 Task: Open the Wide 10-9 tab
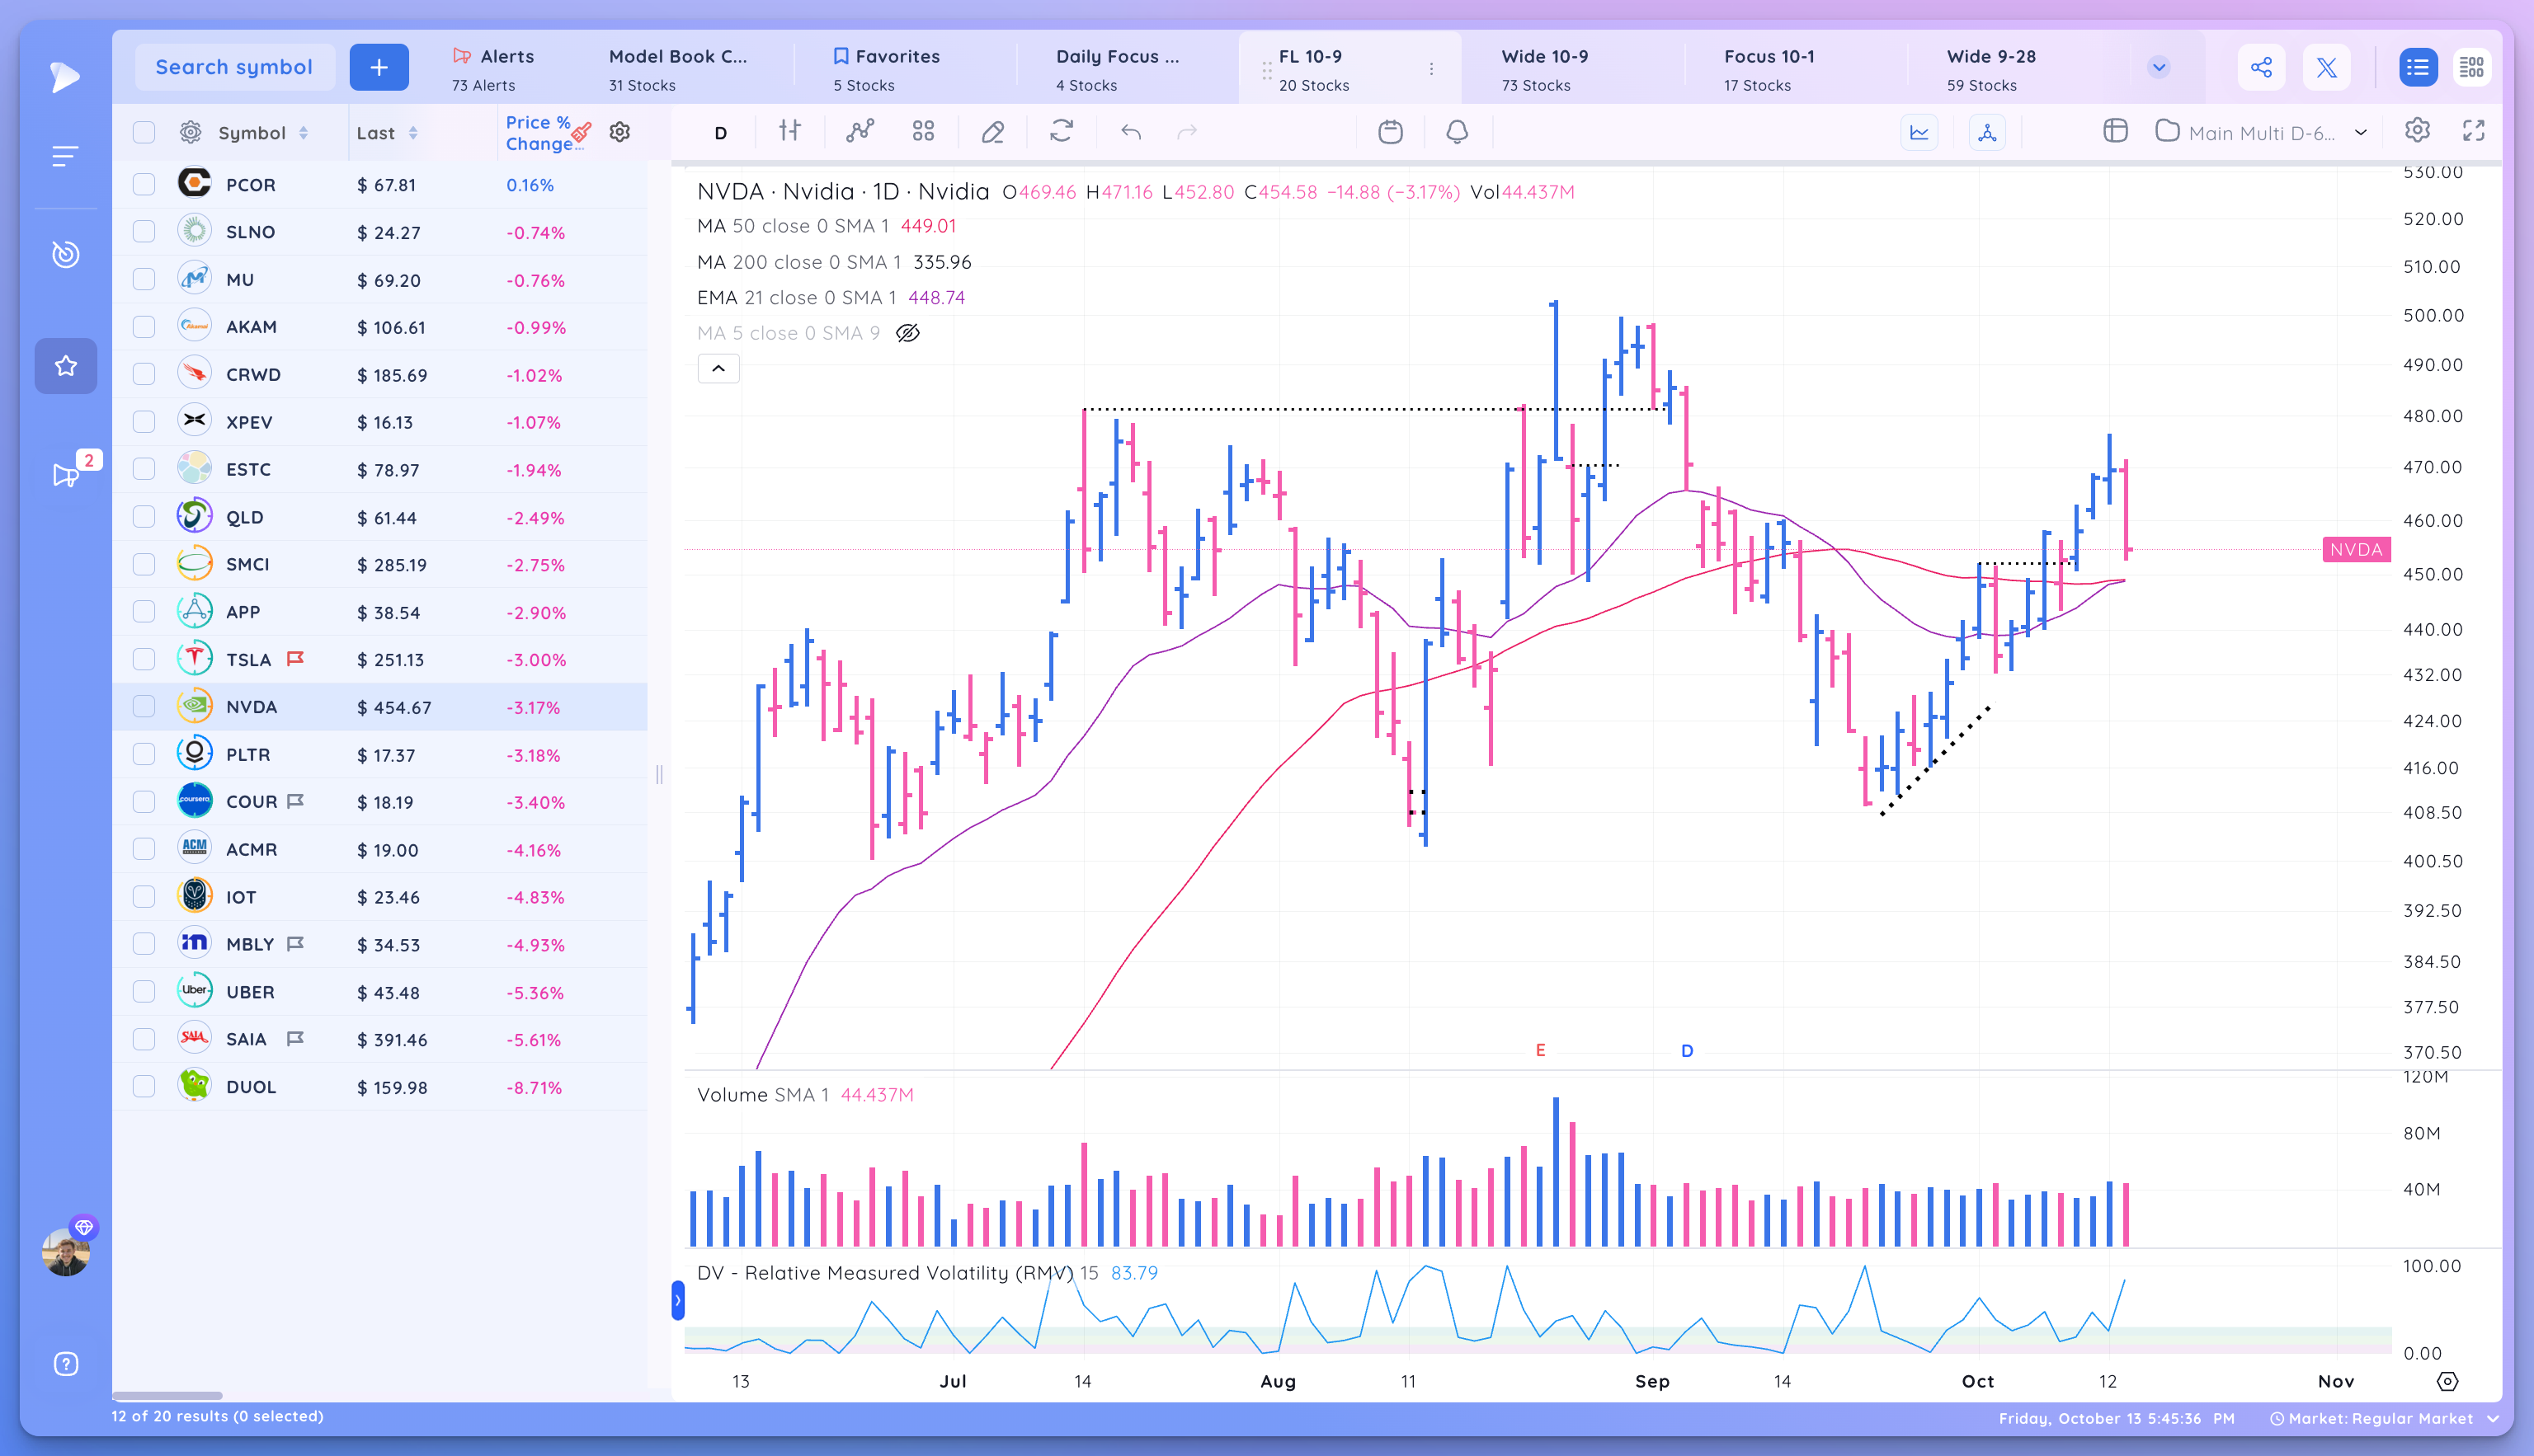[x=1545, y=69]
